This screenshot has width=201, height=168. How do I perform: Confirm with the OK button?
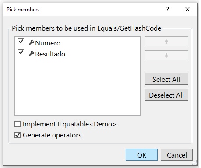pos(141,155)
